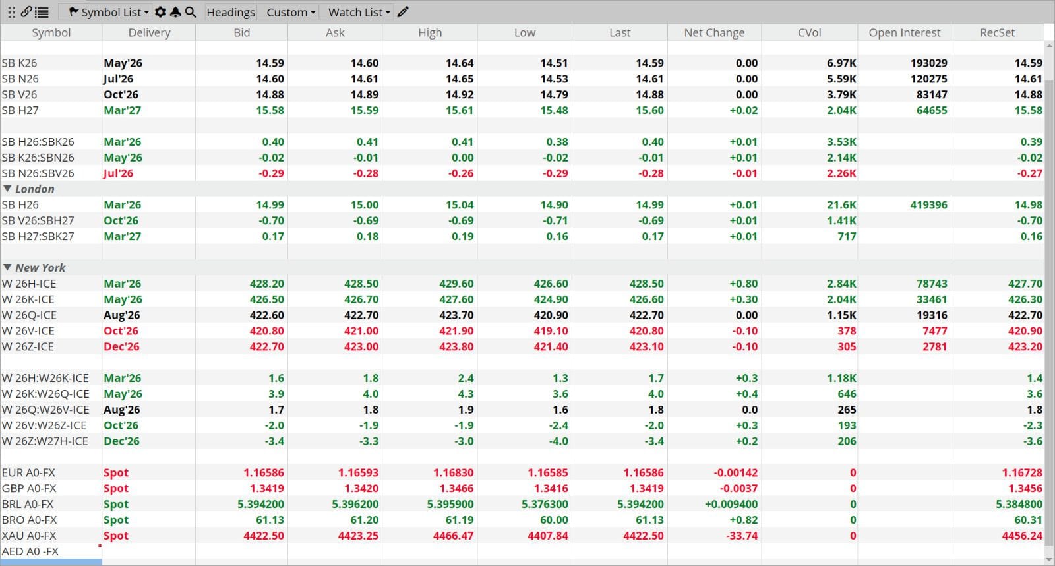Collapse the London group
Image resolution: width=1055 pixels, height=566 pixels.
point(7,189)
